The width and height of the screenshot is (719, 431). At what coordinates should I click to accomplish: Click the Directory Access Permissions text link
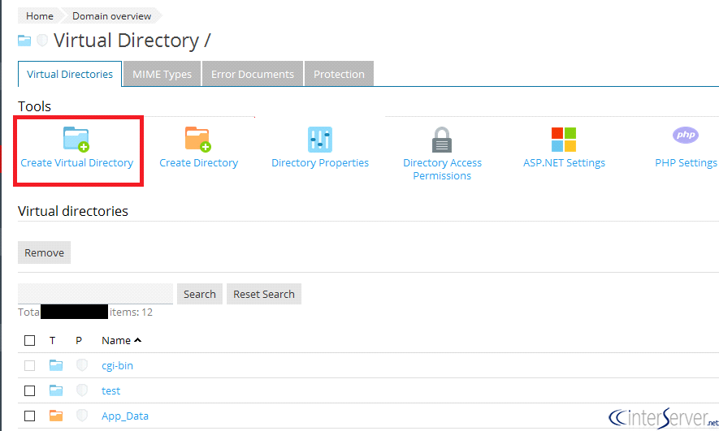[x=442, y=170]
